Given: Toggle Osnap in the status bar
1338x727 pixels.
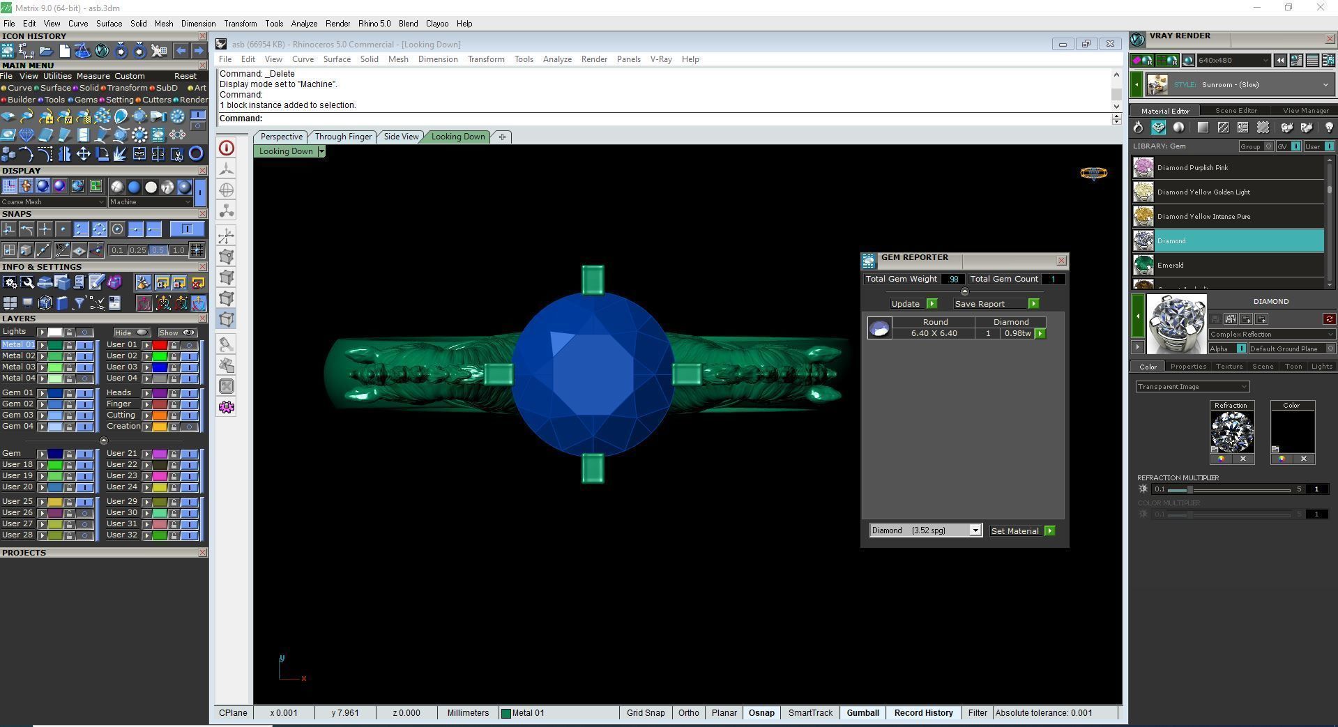Looking at the screenshot, I should pos(761,713).
